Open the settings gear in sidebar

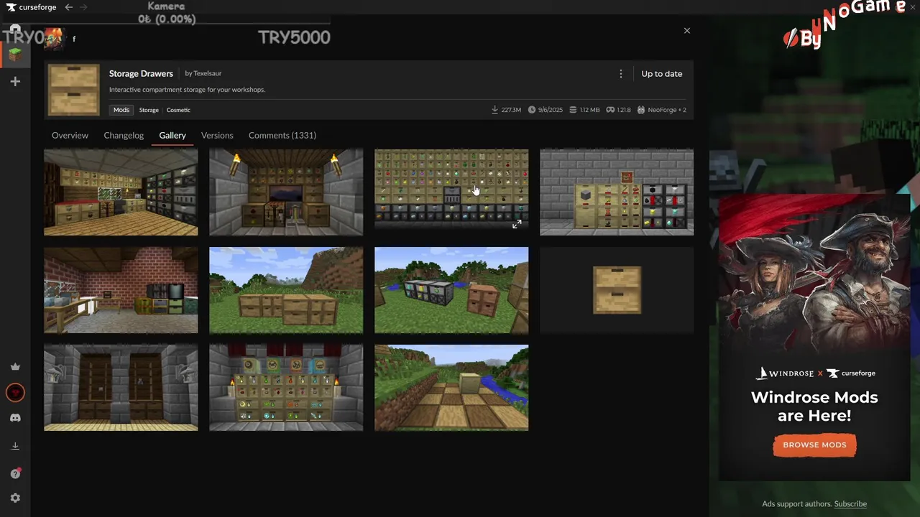coord(15,498)
